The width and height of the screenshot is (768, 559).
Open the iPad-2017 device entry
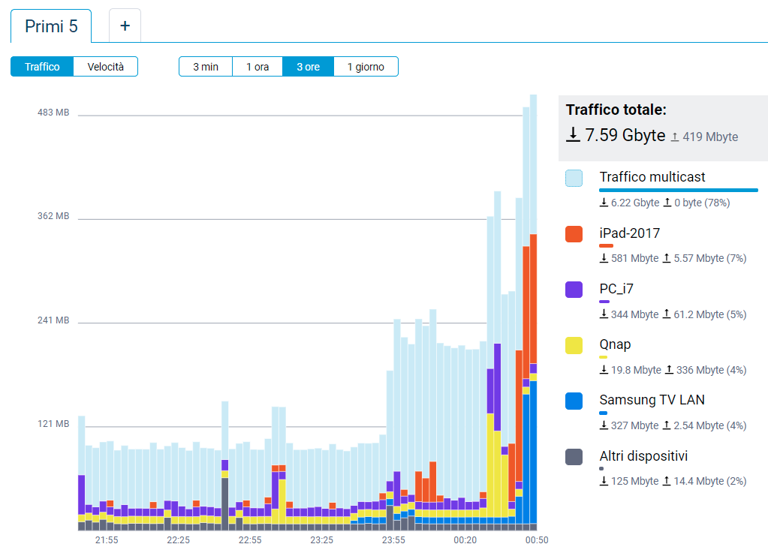click(x=629, y=233)
